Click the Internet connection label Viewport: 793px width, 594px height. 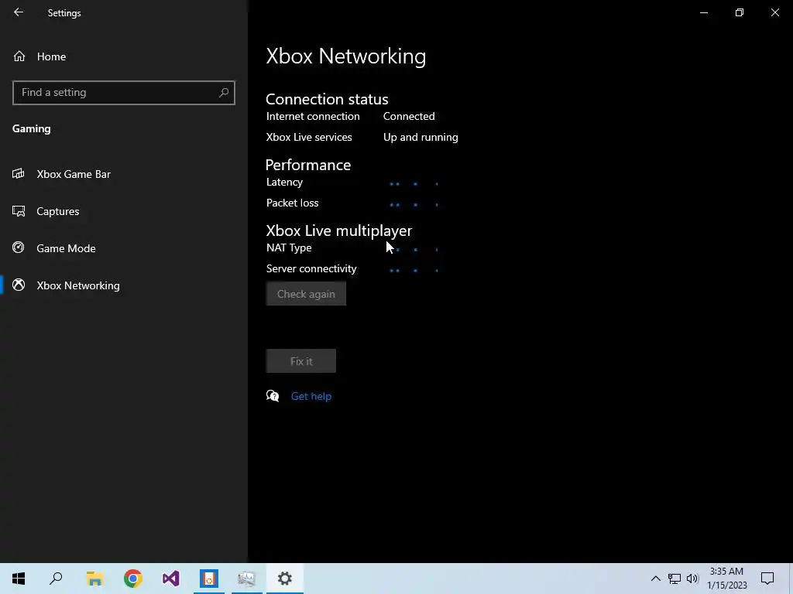pos(313,116)
